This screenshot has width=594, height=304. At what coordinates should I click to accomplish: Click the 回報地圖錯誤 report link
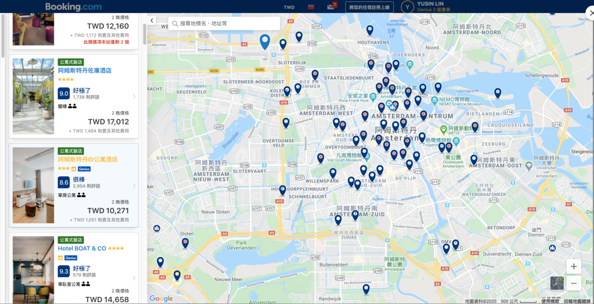[578, 301]
